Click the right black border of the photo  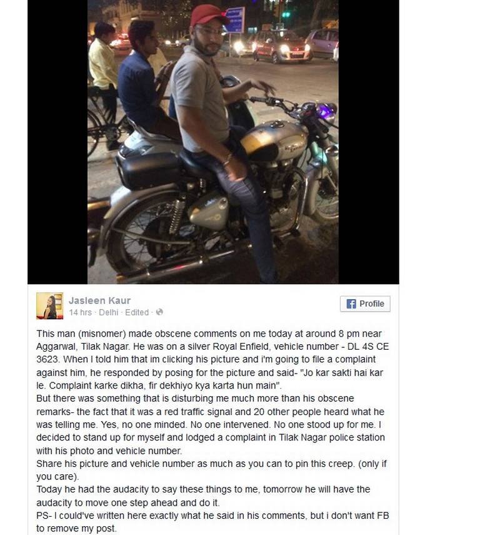coord(369,141)
